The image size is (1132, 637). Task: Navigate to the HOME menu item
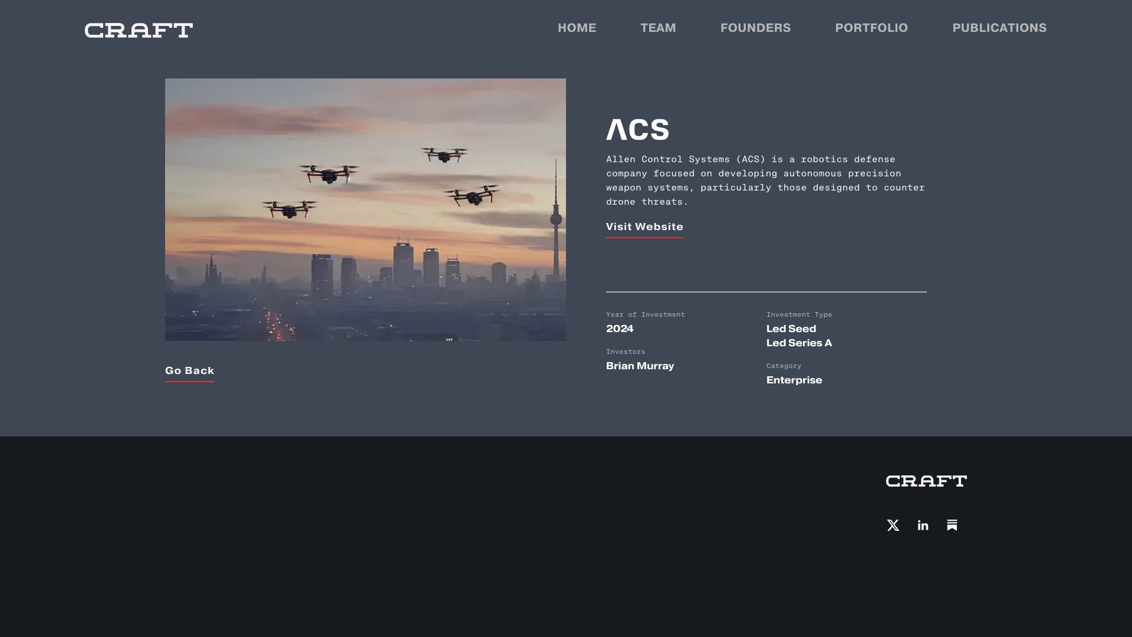pos(577,28)
